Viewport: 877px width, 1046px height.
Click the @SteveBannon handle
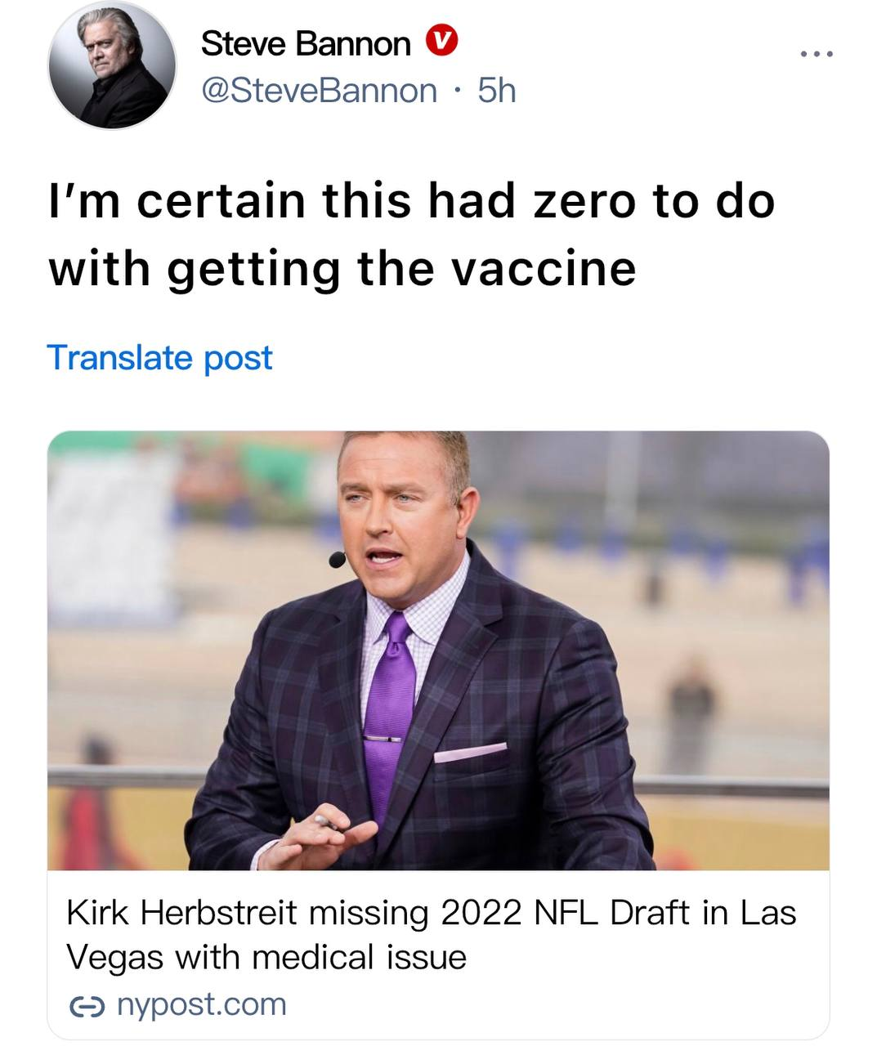(x=319, y=91)
